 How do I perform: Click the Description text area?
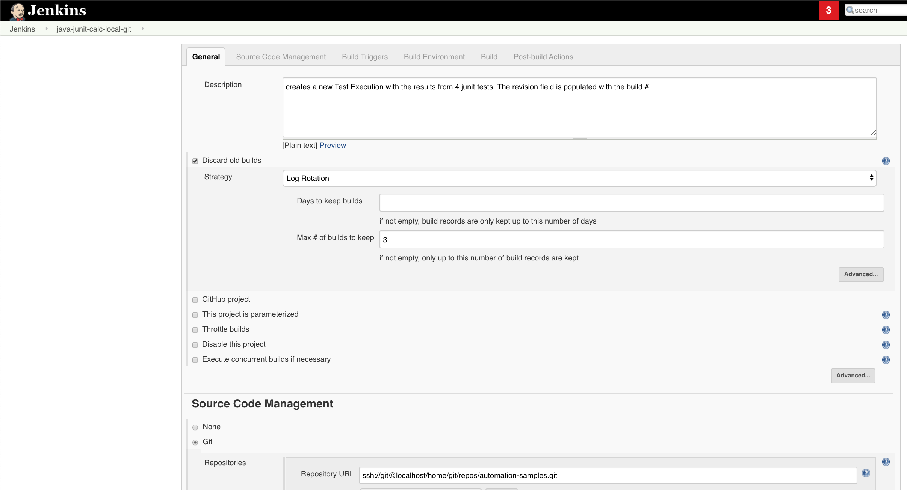579,107
